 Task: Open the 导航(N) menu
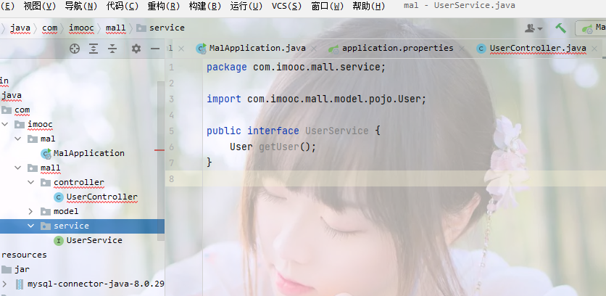pyautogui.click(x=80, y=6)
